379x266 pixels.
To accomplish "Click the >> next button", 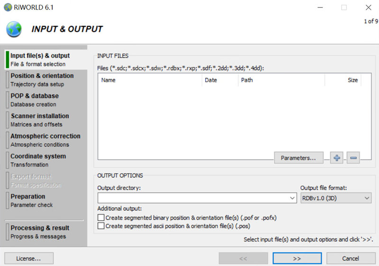I will point(297,258).
